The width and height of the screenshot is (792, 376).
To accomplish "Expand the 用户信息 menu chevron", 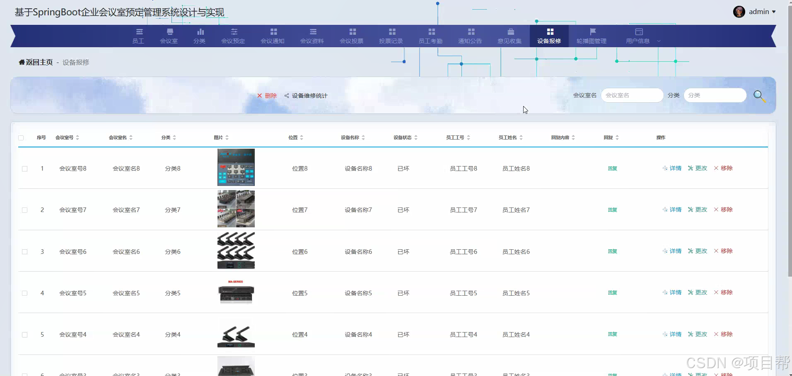I will pyautogui.click(x=659, y=41).
